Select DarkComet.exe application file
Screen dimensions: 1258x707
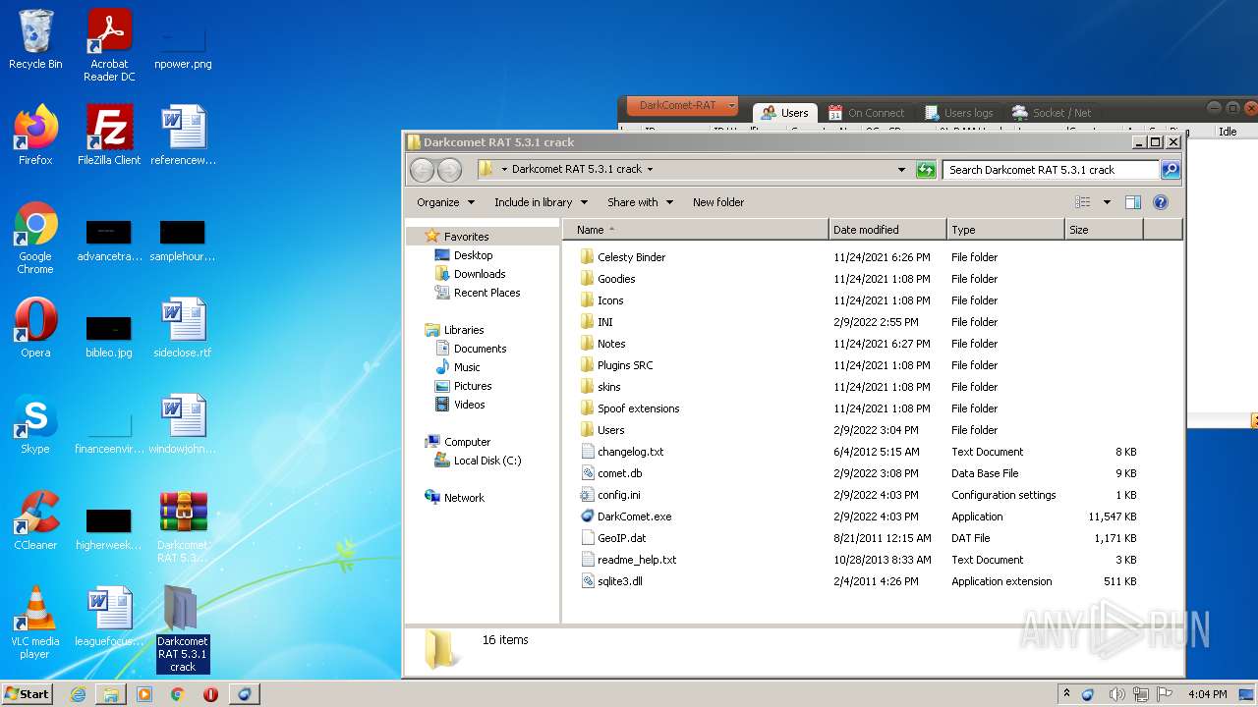[x=635, y=517]
